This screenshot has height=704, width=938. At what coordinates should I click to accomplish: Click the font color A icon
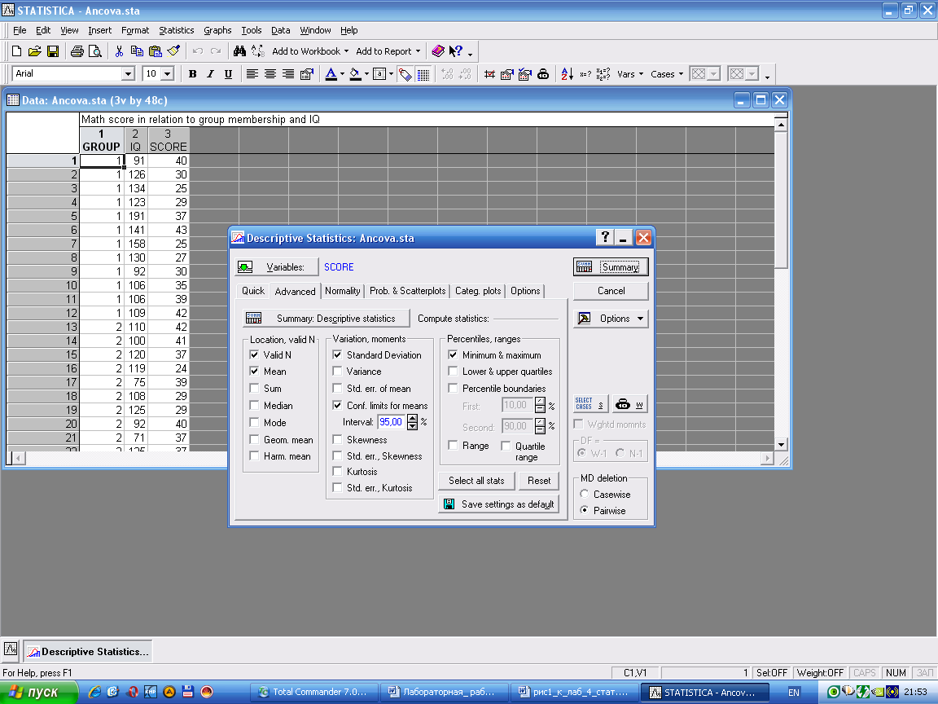pyautogui.click(x=331, y=74)
